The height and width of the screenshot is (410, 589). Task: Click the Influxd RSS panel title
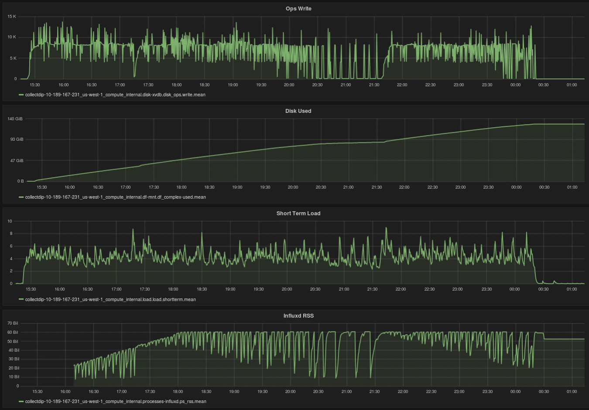[x=298, y=316]
